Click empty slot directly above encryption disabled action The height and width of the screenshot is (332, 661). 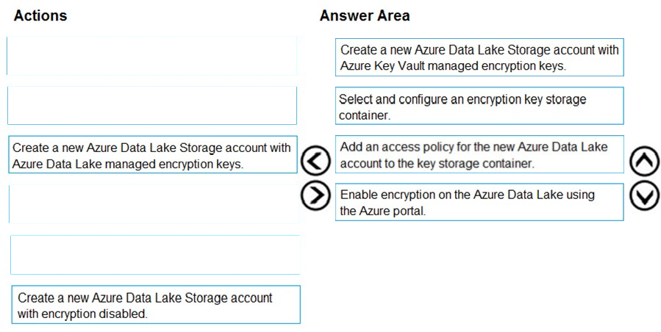[155, 255]
